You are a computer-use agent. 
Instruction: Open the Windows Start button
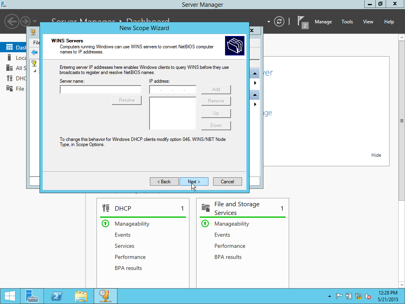tap(10, 296)
